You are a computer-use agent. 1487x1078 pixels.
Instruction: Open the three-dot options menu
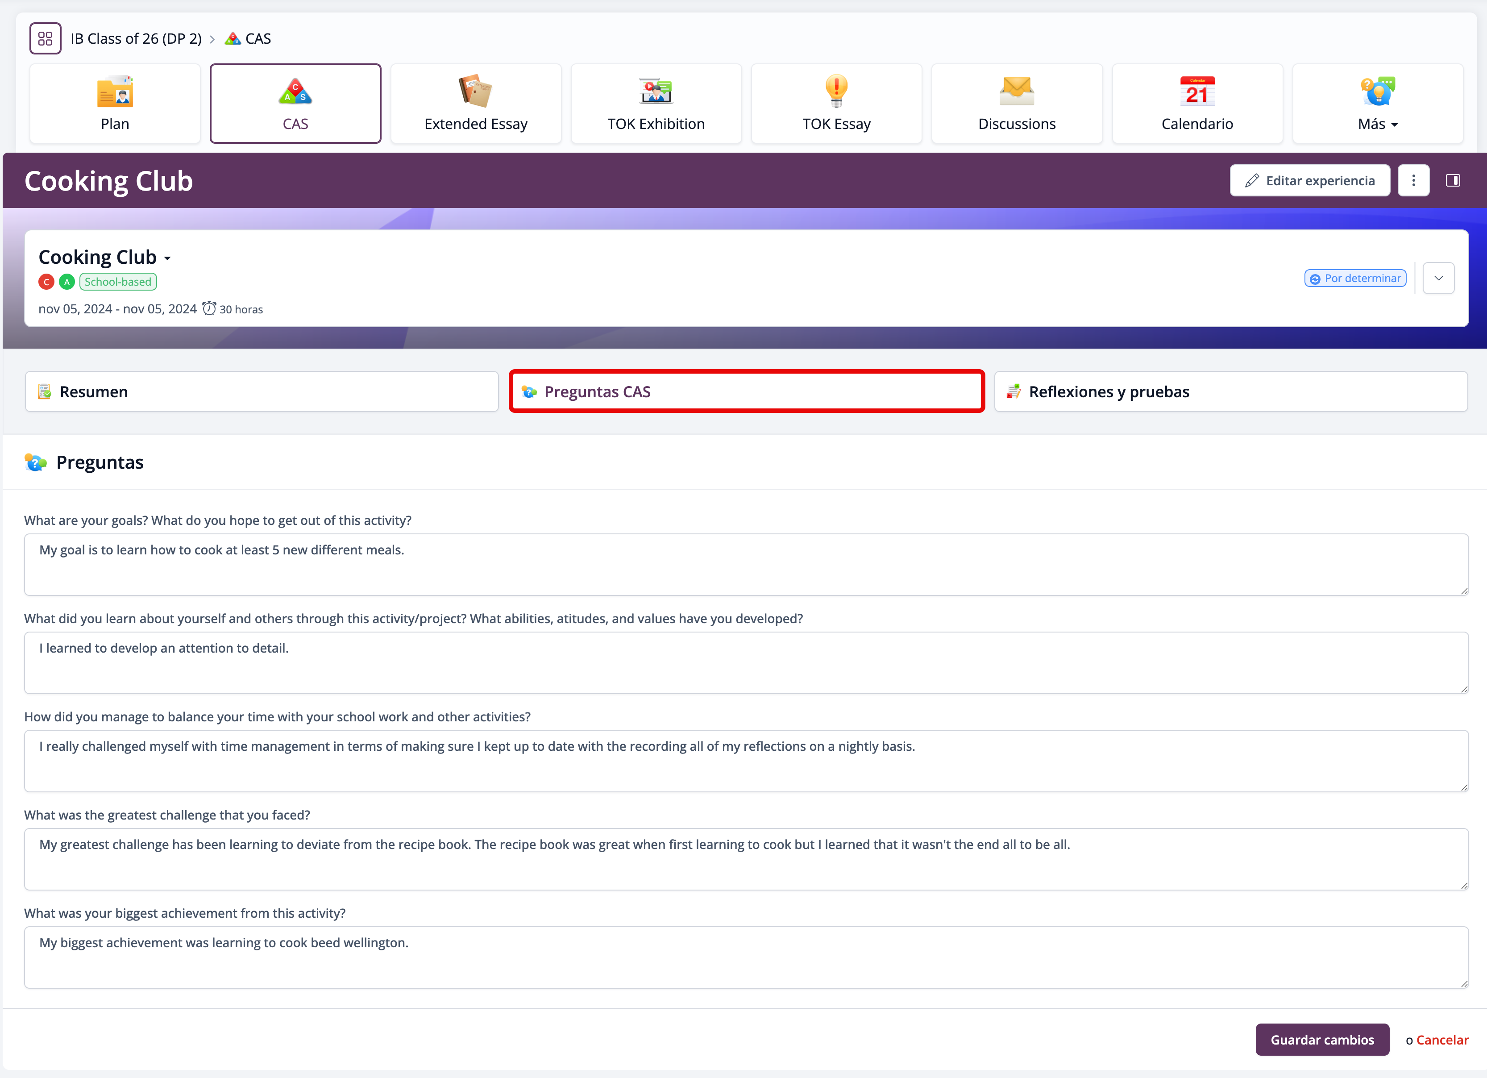click(x=1413, y=180)
